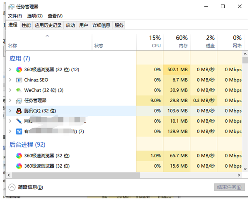Click the 360极速浏览器 app icon under 应用

[19, 70]
